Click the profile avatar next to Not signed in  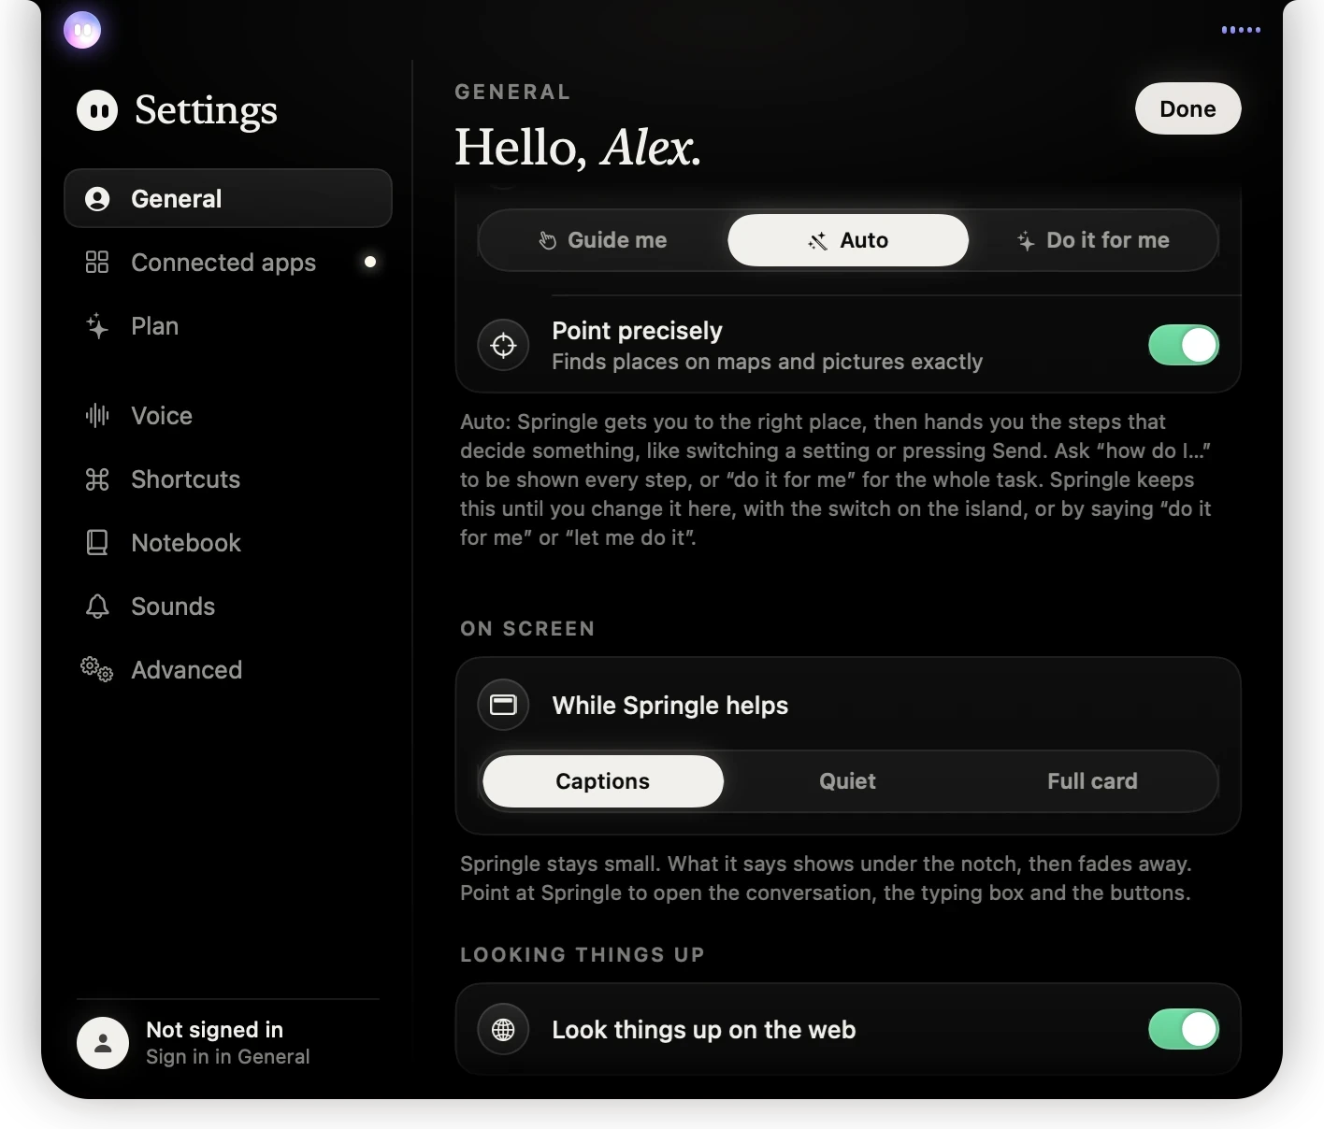click(103, 1043)
